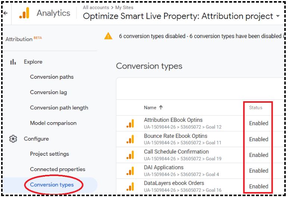Sort by the Name column header
The width and height of the screenshot is (288, 198).
[150, 108]
